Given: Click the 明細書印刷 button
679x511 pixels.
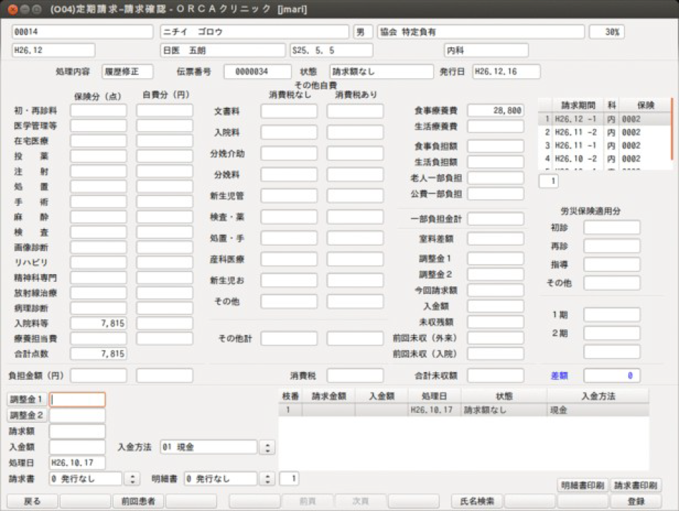Looking at the screenshot, I should (x=582, y=486).
